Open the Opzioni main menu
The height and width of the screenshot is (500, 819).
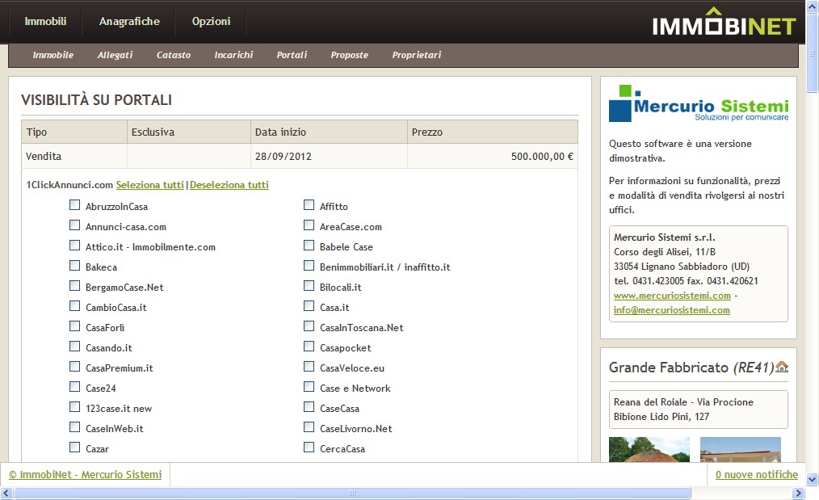tap(211, 22)
